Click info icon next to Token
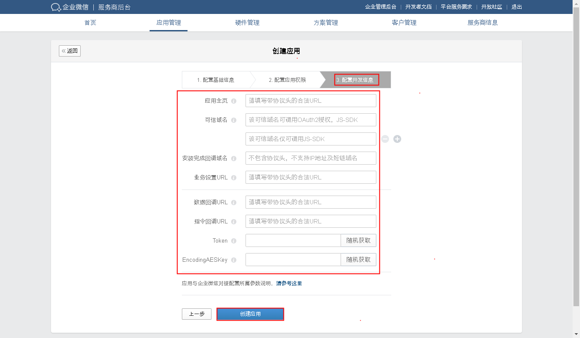This screenshot has height=338, width=580. (234, 241)
